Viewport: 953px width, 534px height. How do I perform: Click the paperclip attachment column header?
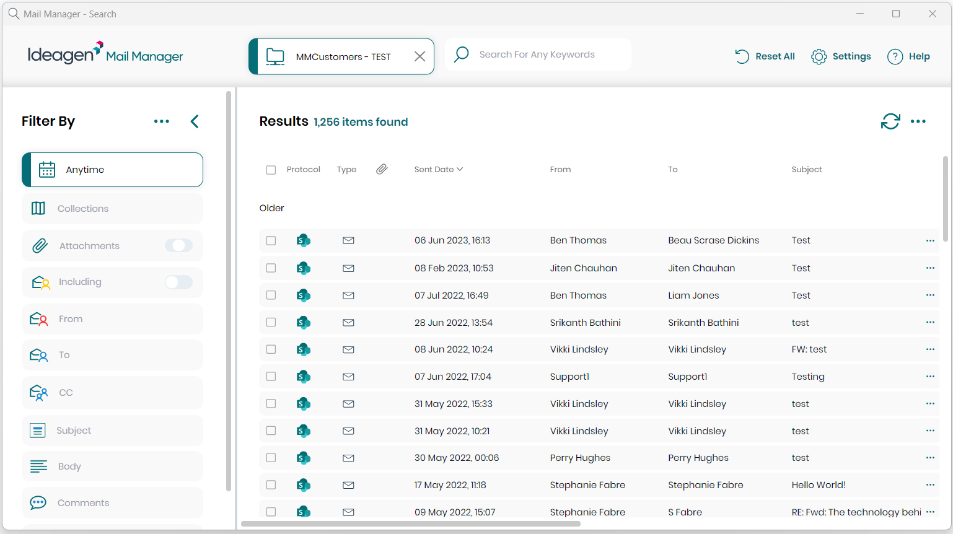click(x=382, y=169)
